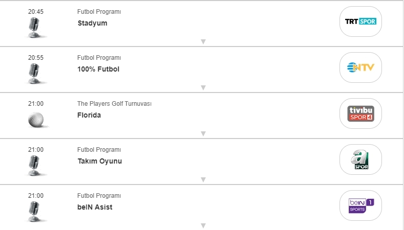Click the microphone icon beside 100% Futbol
The image size is (404, 230).
coord(35,74)
